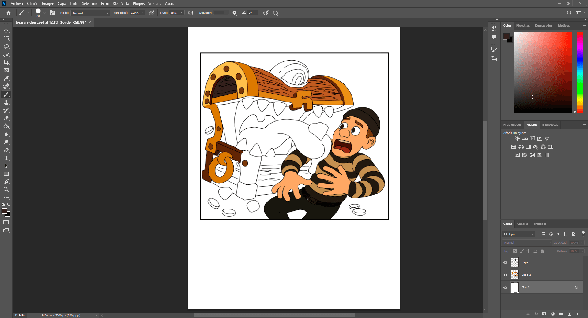Image resolution: width=588 pixels, height=318 pixels.
Task: Expand the Opacidad value dropdown
Action: [143, 13]
